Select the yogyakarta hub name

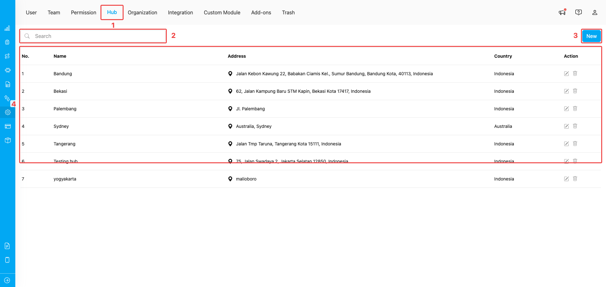pyautogui.click(x=65, y=179)
